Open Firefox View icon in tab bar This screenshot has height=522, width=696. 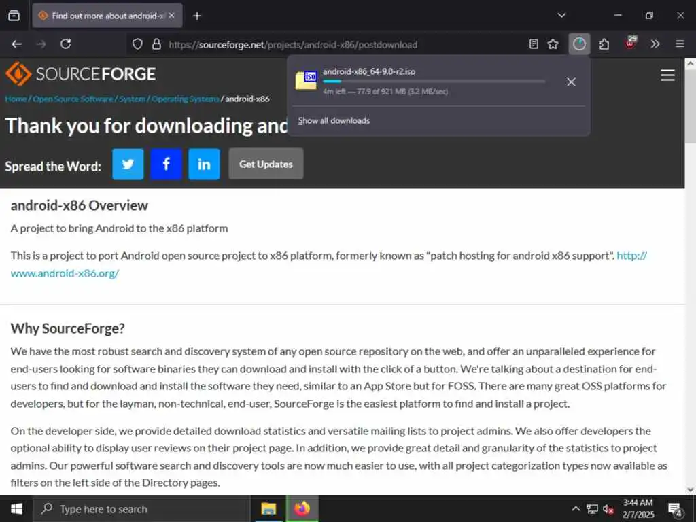click(x=14, y=16)
